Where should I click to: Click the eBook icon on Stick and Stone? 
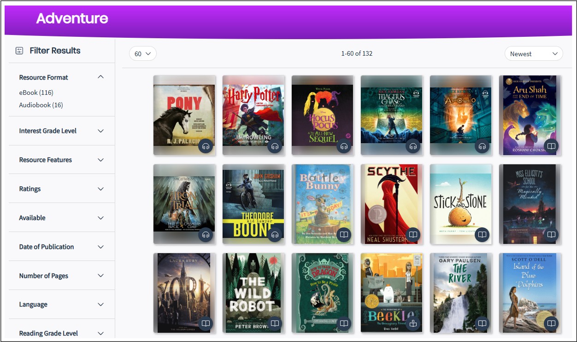(x=482, y=235)
